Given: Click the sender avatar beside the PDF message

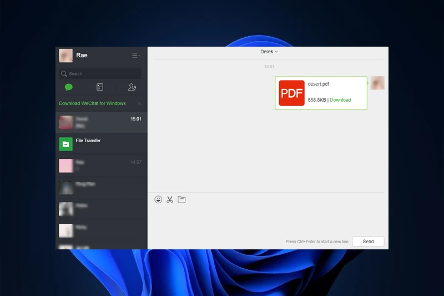Looking at the screenshot, I should [x=377, y=83].
